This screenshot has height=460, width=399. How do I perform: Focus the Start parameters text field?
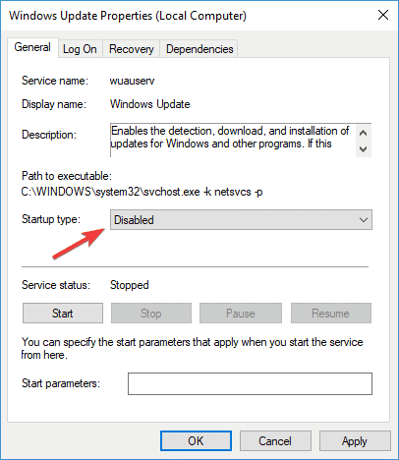(x=250, y=383)
